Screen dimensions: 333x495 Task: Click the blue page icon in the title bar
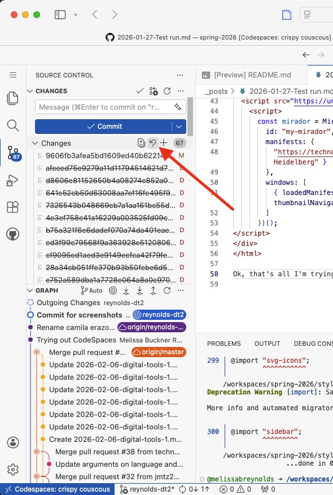[x=287, y=15]
